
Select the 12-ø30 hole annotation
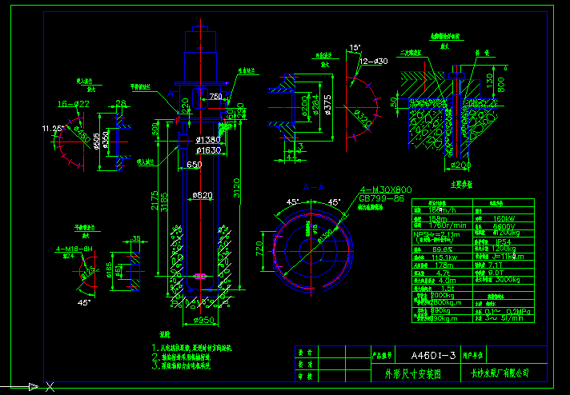click(x=373, y=62)
